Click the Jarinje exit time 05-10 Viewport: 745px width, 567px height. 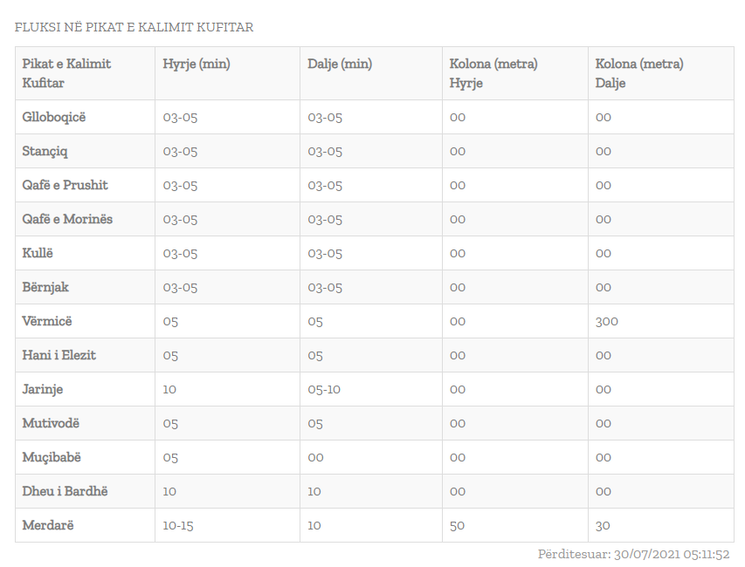324,390
